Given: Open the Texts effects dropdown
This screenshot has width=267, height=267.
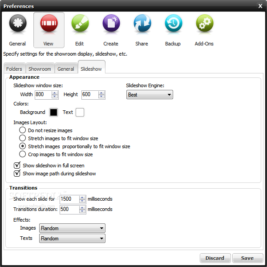Looking at the screenshot, I should 72,239.
